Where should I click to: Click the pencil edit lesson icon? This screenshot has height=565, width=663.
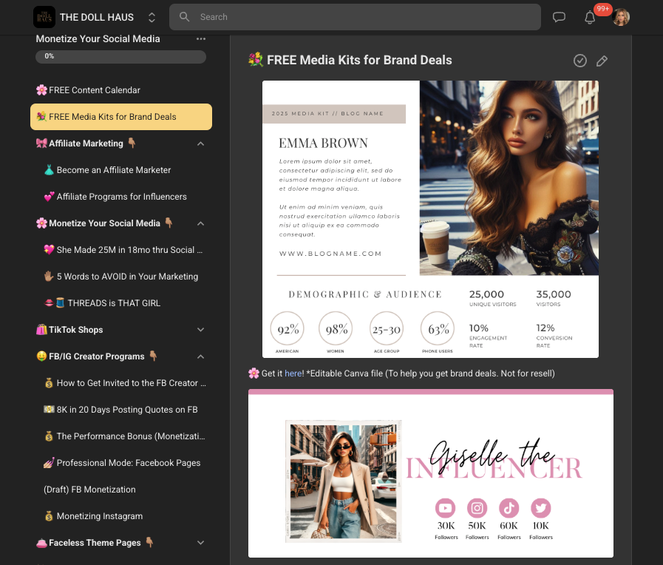(x=602, y=61)
